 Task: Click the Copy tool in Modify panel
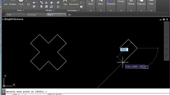click(x=42, y=2)
